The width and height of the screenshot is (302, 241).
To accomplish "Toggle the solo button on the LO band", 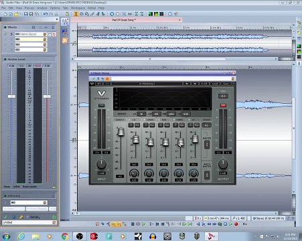I will click(x=131, y=125).
